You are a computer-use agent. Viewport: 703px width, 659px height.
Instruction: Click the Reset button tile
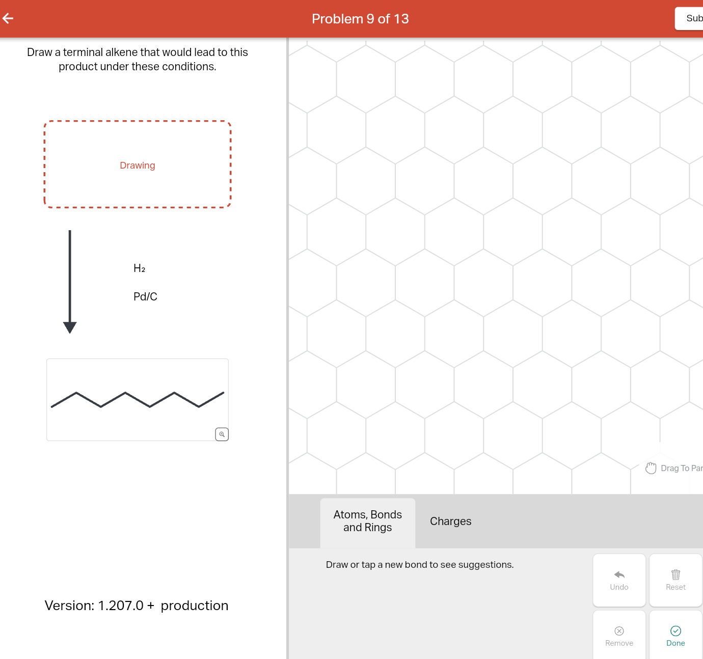click(x=675, y=580)
